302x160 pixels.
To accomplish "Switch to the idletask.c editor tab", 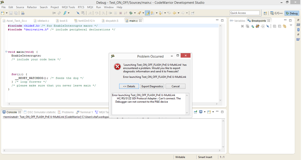I will pos(41,21).
